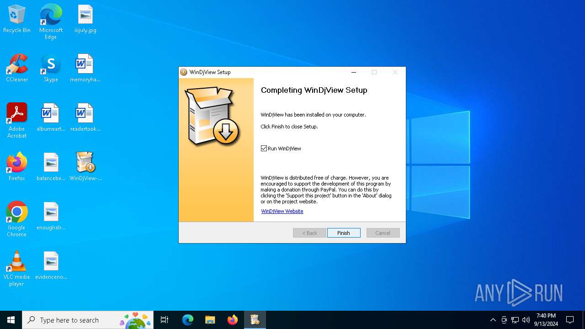Viewport: 585px width, 329px height.
Task: Select the iiijuly.jpg file on desktop
Action: coord(85,19)
